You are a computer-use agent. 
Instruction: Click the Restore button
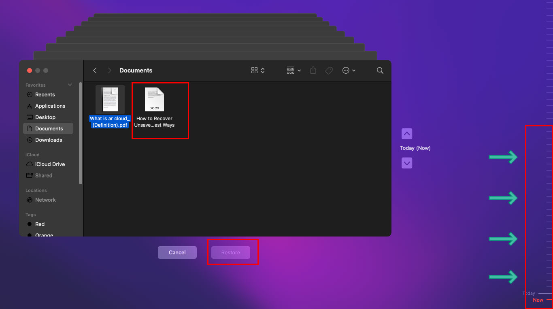point(230,252)
